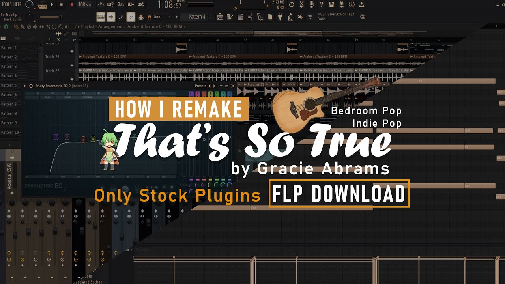505x284 pixels.
Task: Click the main volume slider
Action: pos(50,17)
